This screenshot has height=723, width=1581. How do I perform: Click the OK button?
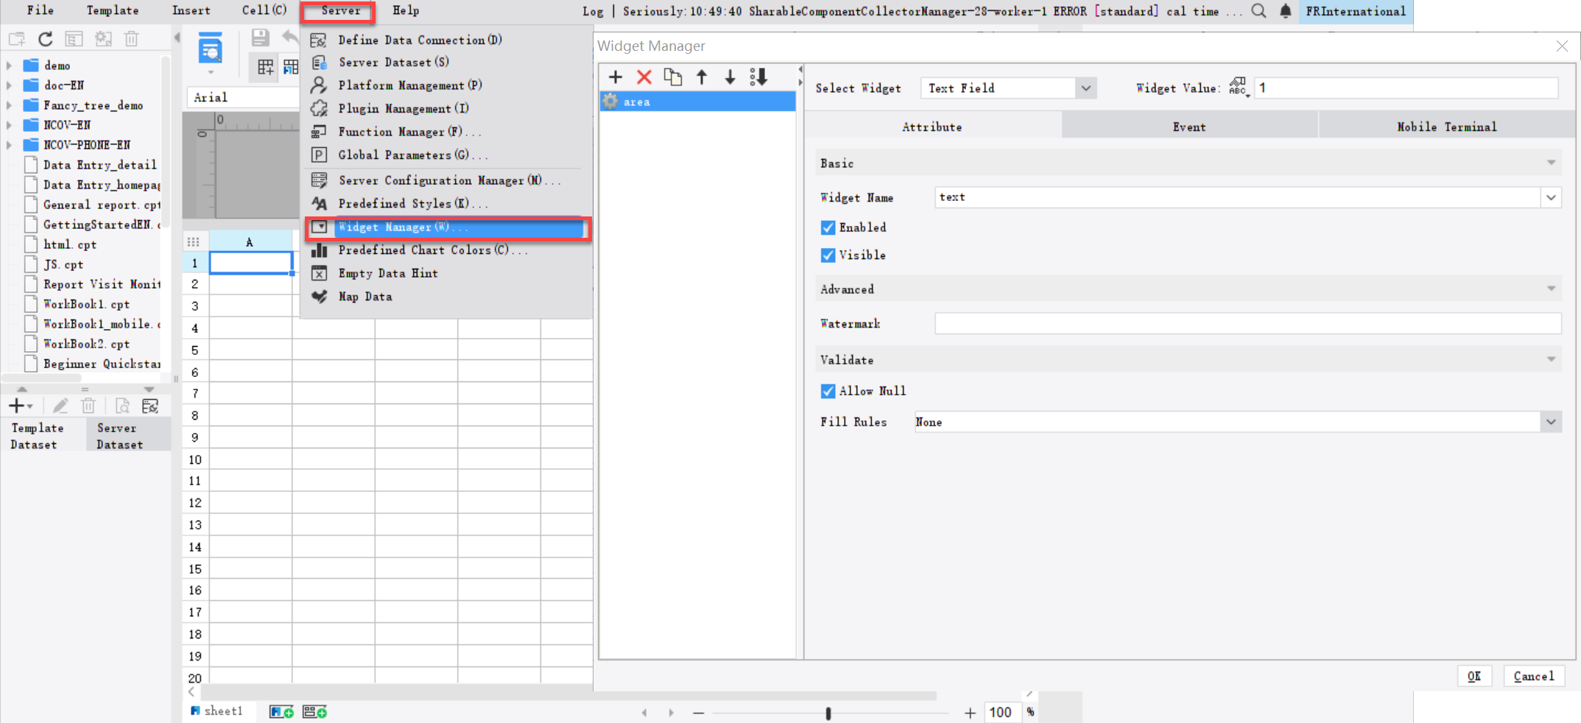(x=1474, y=676)
